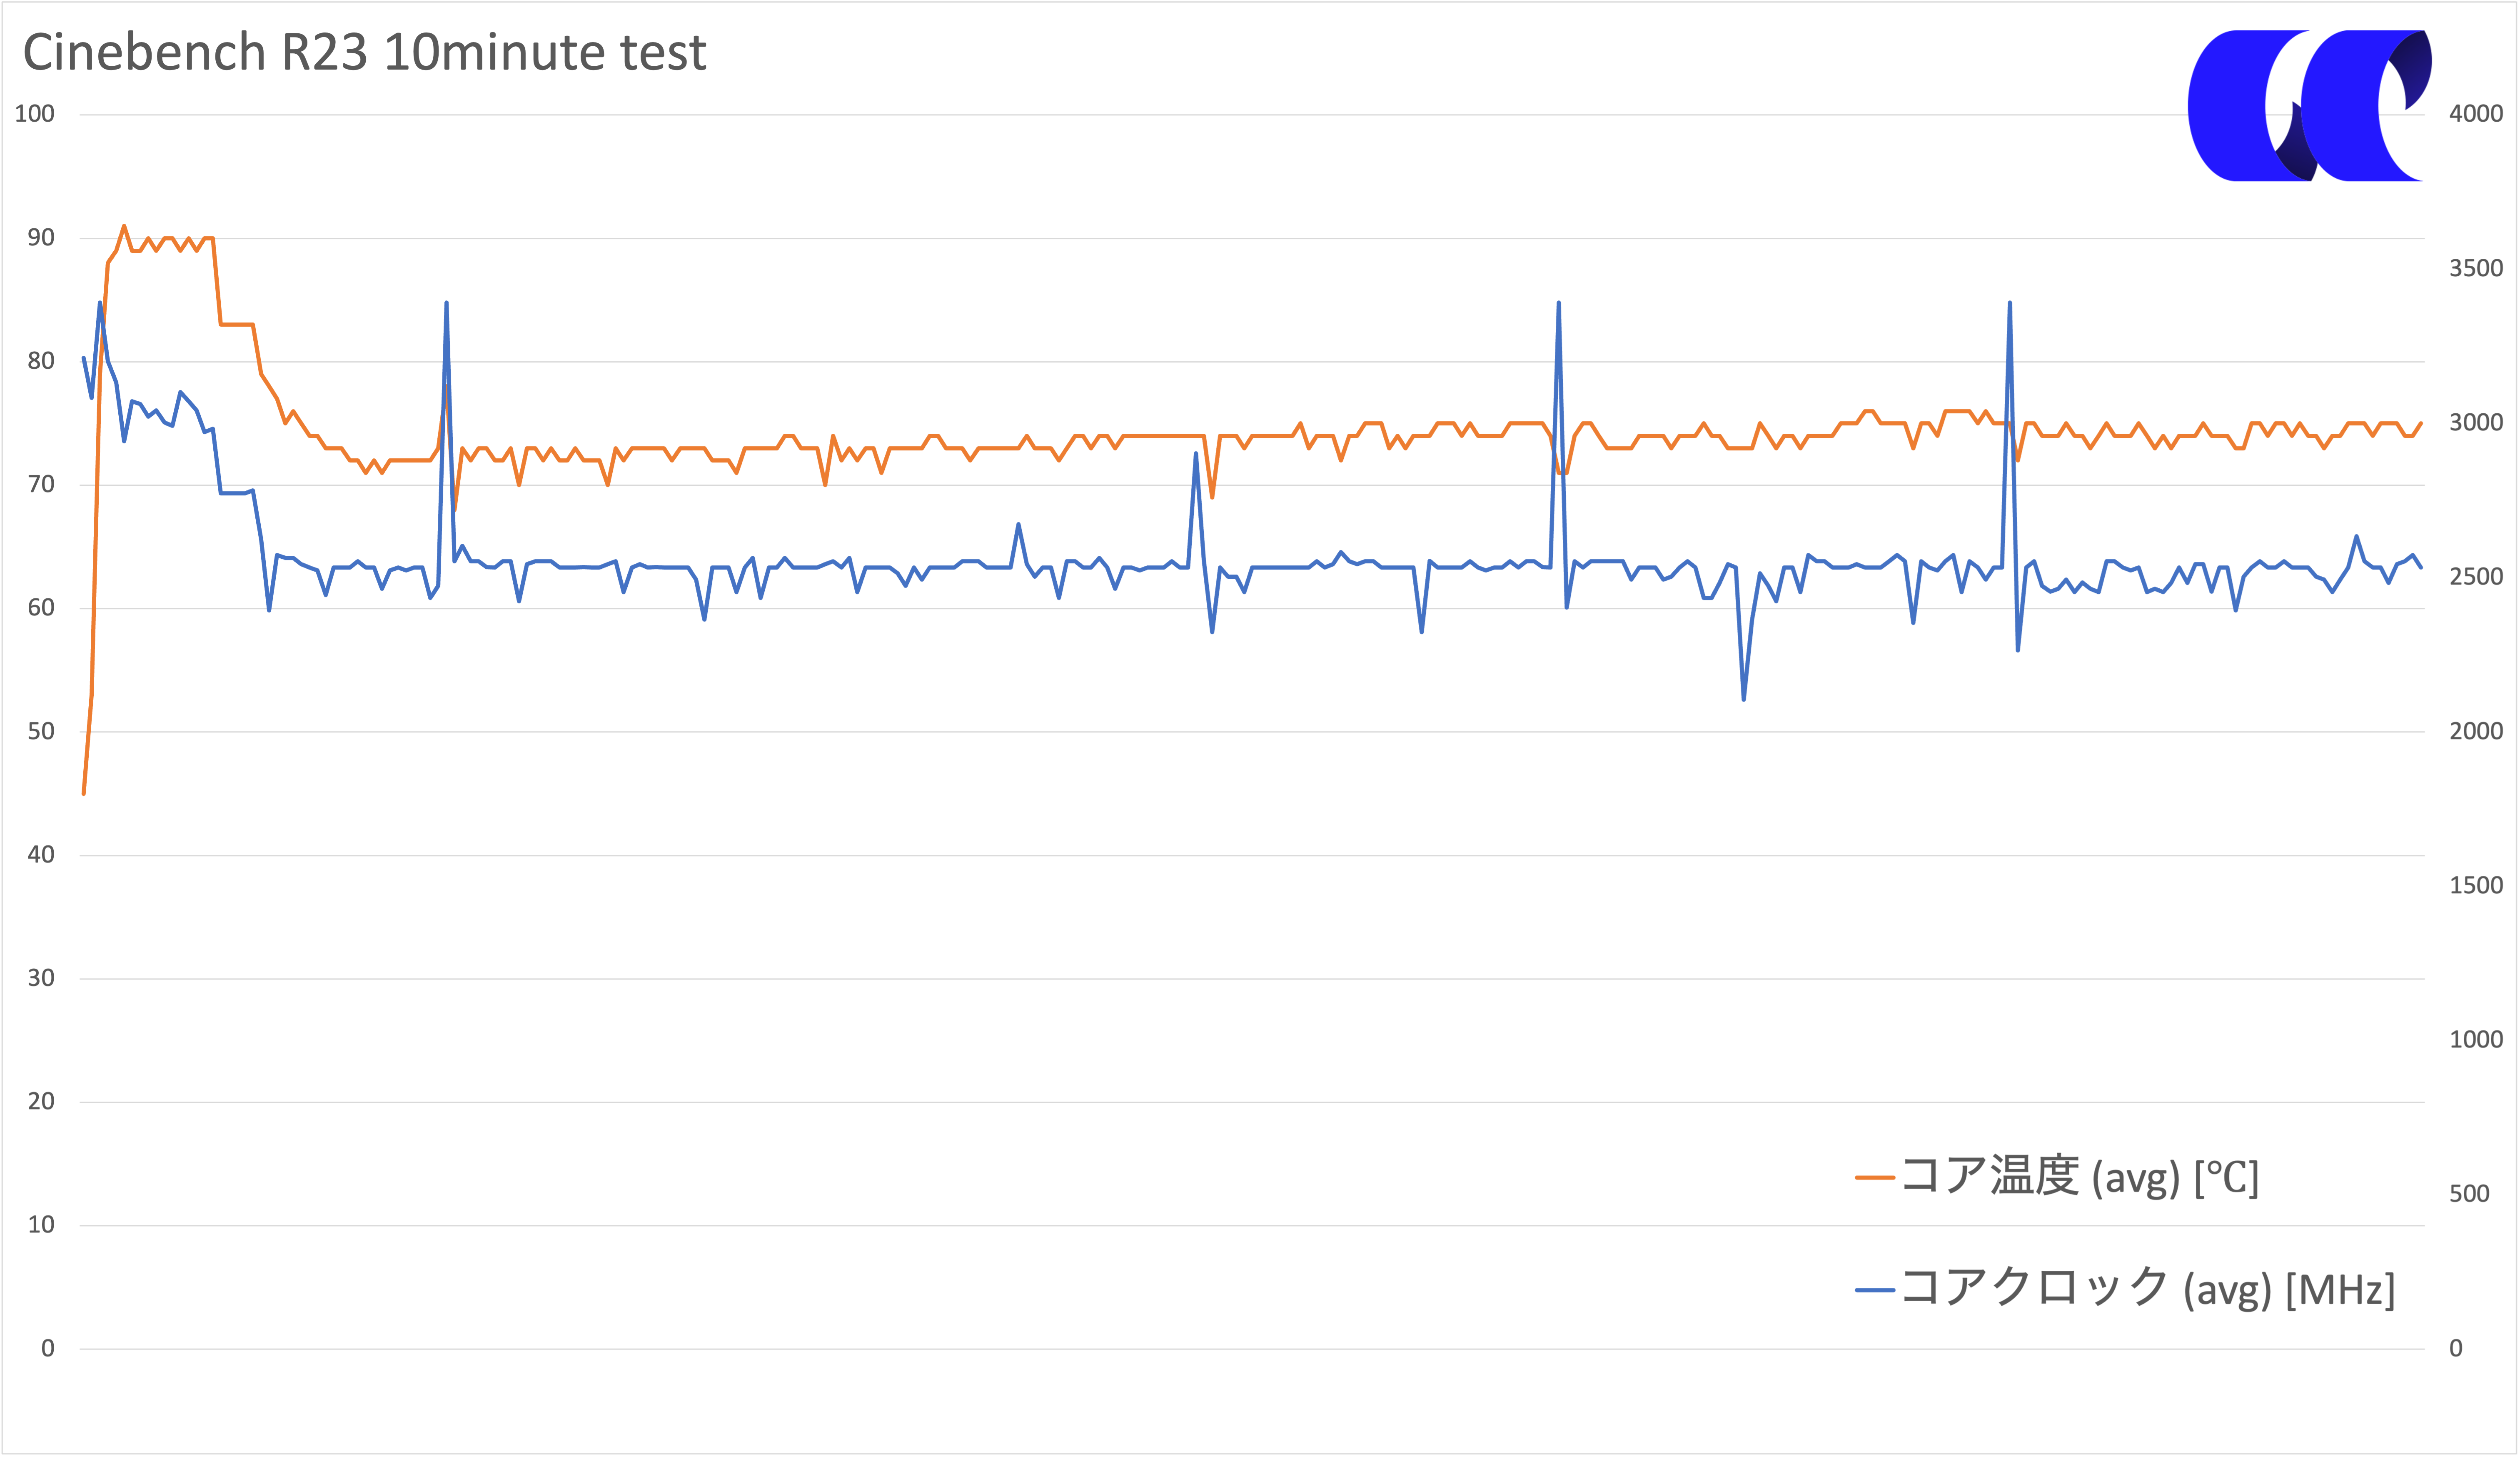The width and height of the screenshot is (2520, 1457).
Task: Click the blue logo in top-right corner
Action: [2309, 105]
